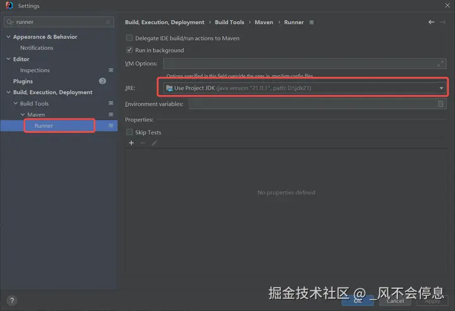Viewport: 455px width, 311px height.
Task: Click the breadcrumb project settings icon
Action: (x=312, y=22)
